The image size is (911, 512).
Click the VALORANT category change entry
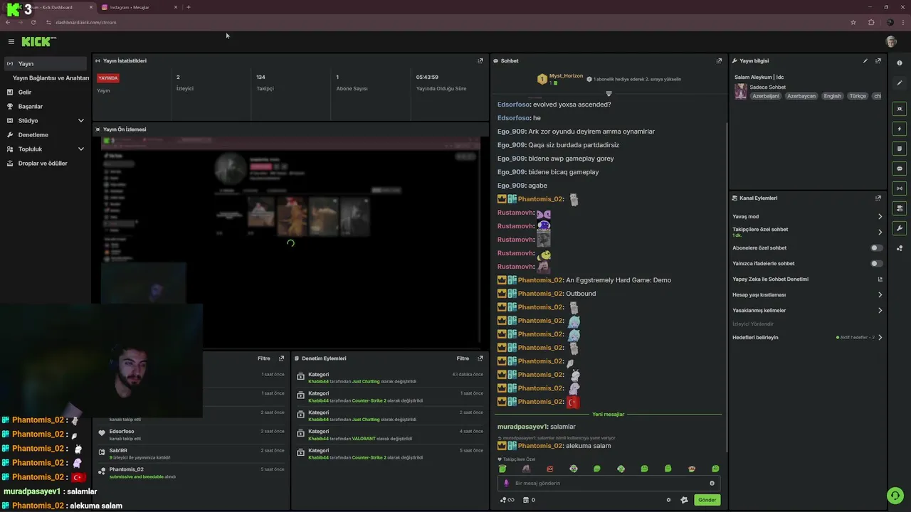[x=390, y=435]
